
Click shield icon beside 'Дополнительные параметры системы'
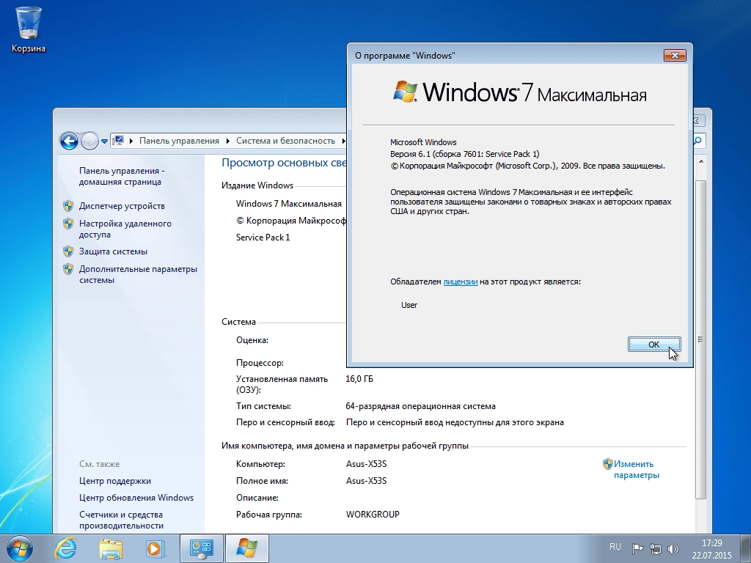[68, 269]
